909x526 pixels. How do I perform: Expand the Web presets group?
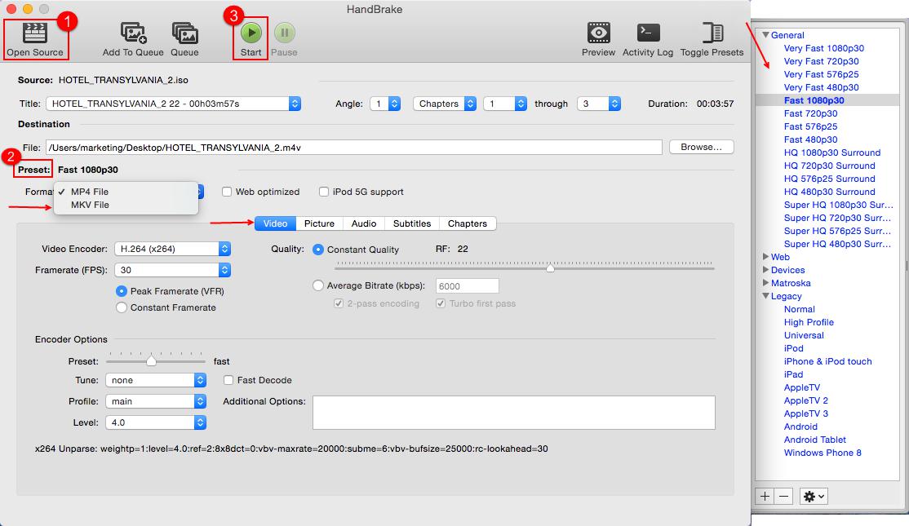tap(766, 257)
